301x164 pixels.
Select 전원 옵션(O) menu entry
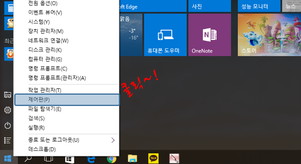coord(66,3)
